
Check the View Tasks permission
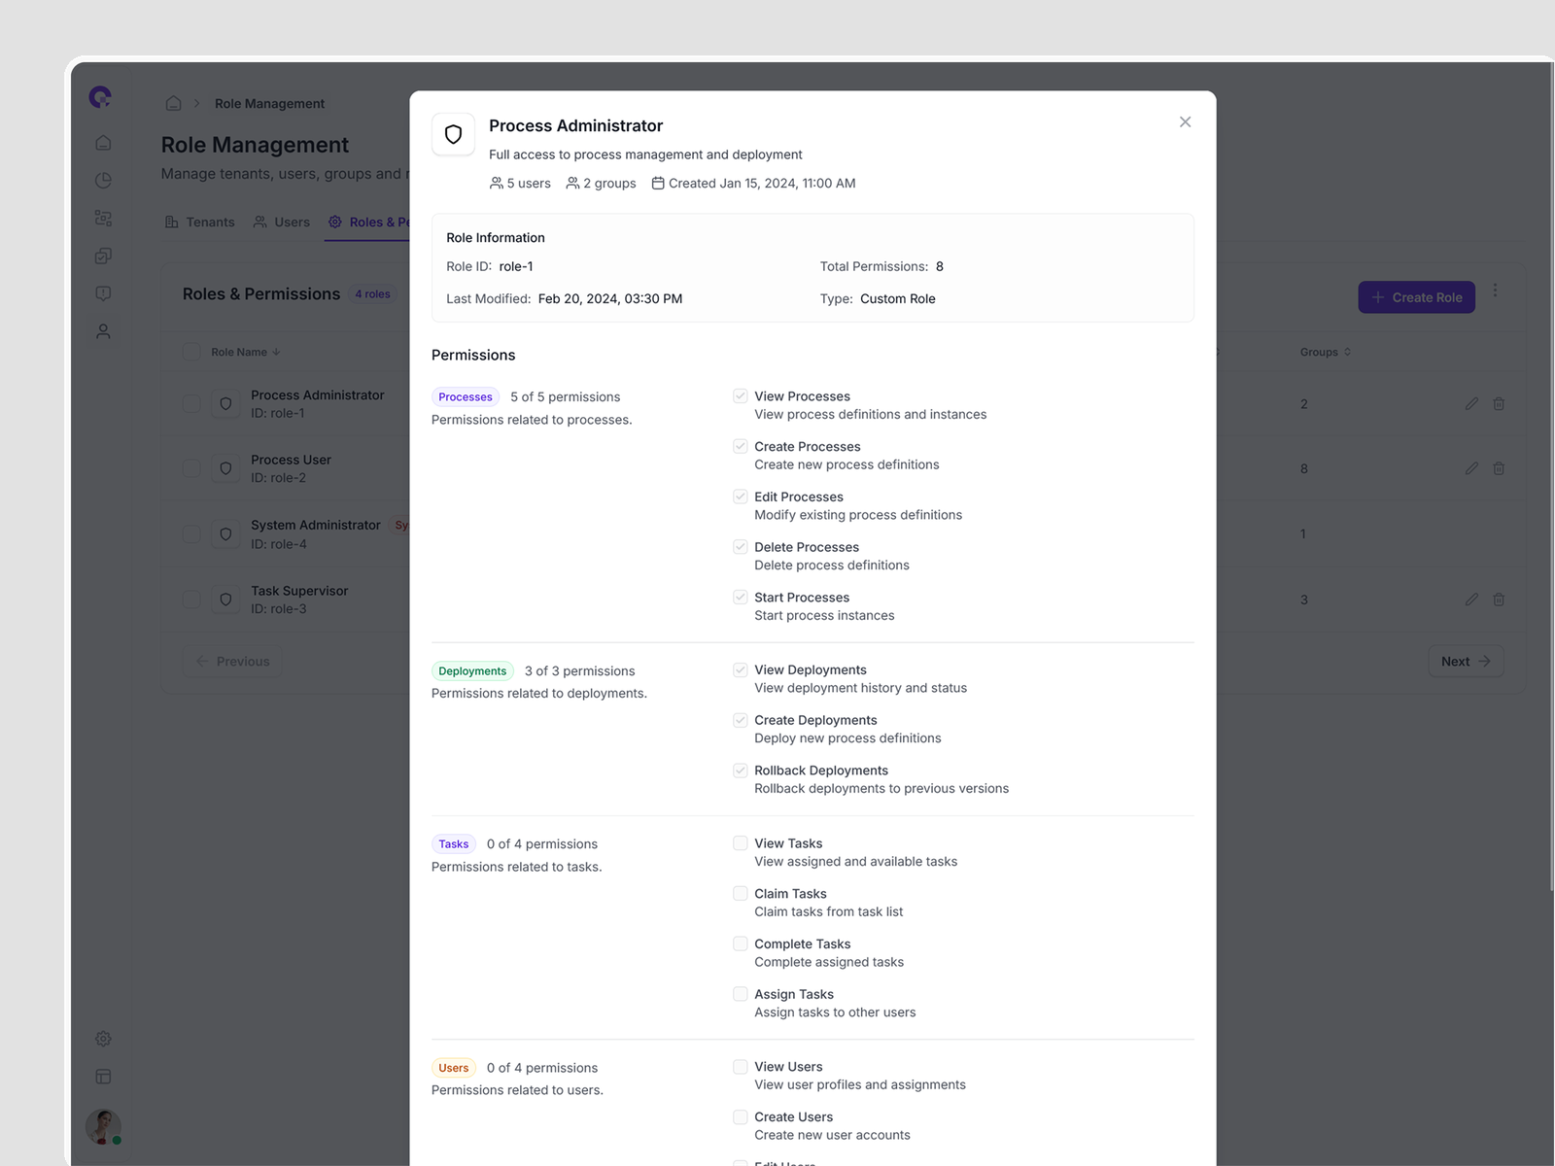point(741,842)
